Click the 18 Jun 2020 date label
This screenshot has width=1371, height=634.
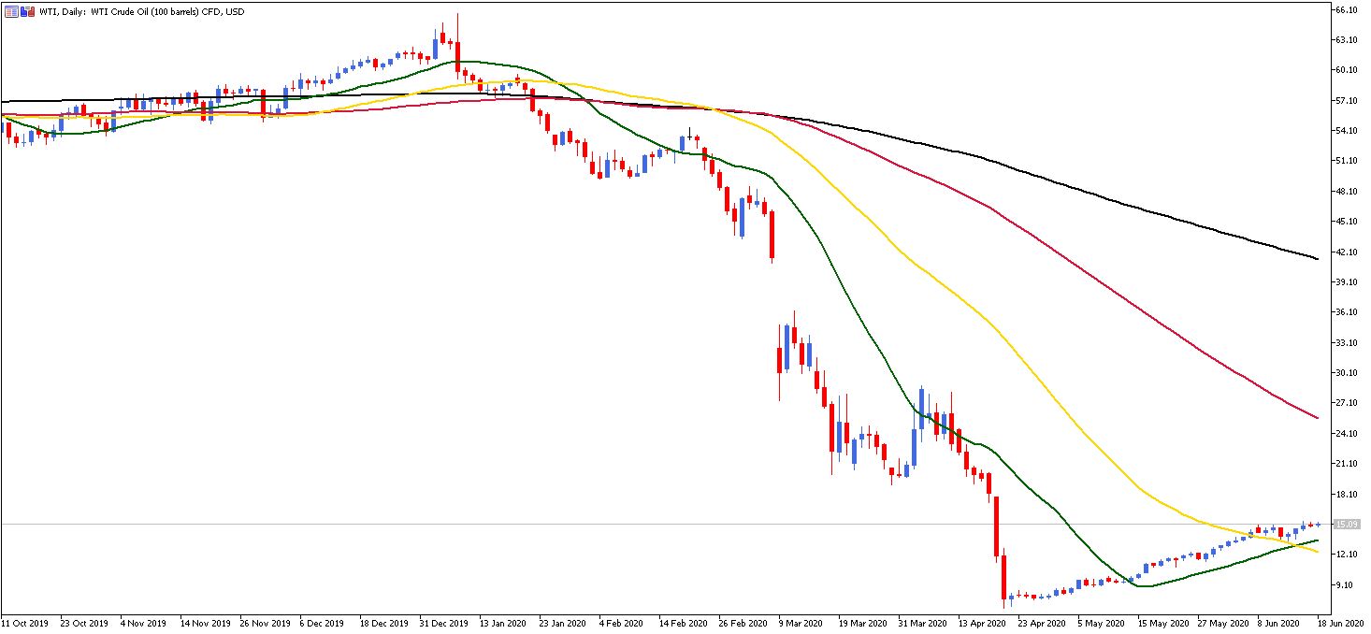1342,622
